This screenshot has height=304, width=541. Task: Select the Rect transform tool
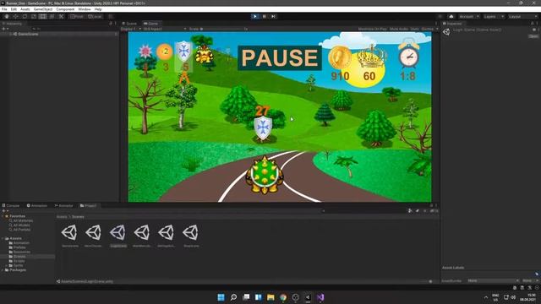point(43,17)
